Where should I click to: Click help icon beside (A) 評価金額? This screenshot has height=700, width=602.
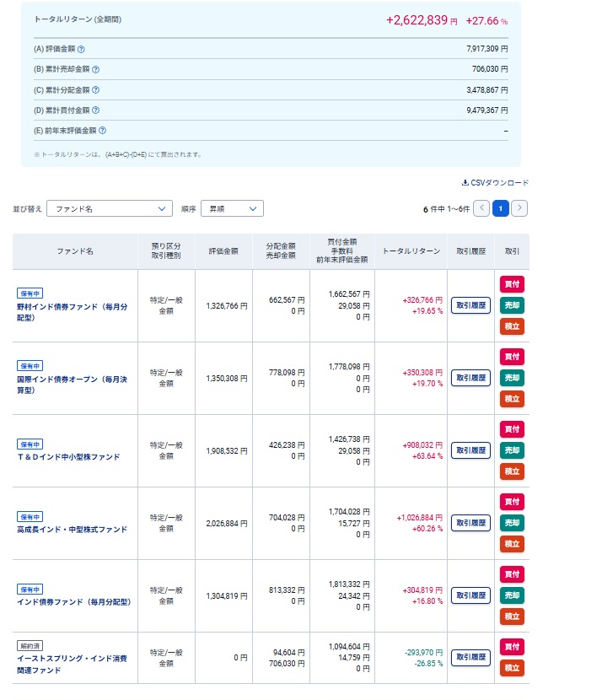[81, 50]
